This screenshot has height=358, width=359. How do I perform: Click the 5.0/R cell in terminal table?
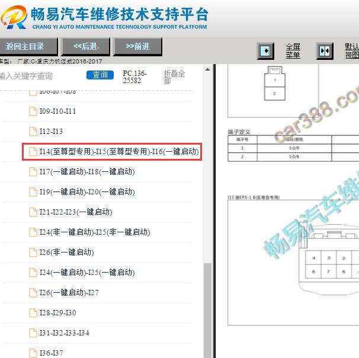pos(294,148)
